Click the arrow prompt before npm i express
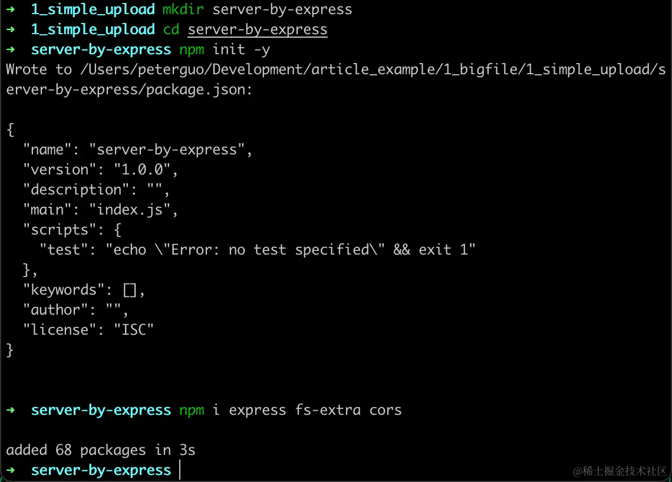Screen dimensions: 672x482 click(x=11, y=411)
